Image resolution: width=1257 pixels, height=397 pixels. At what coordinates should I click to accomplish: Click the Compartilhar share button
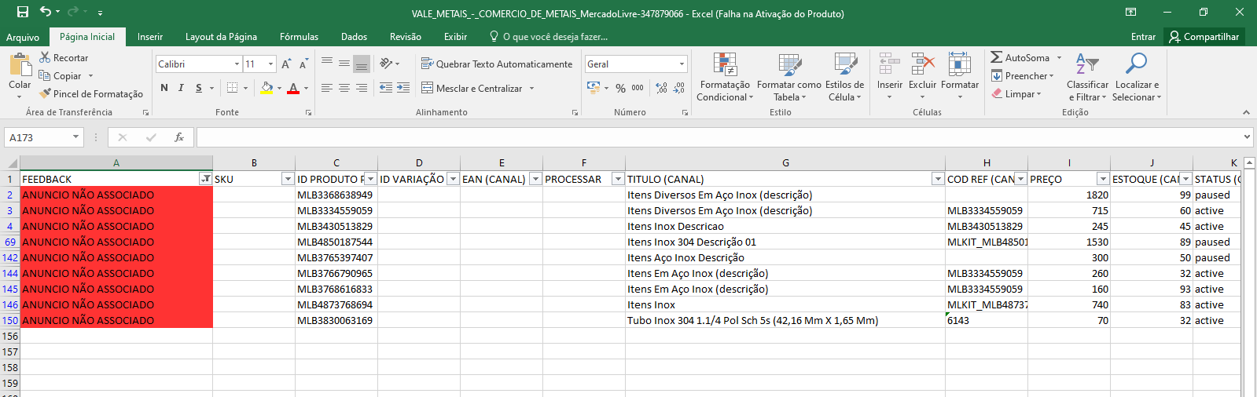click(1204, 37)
